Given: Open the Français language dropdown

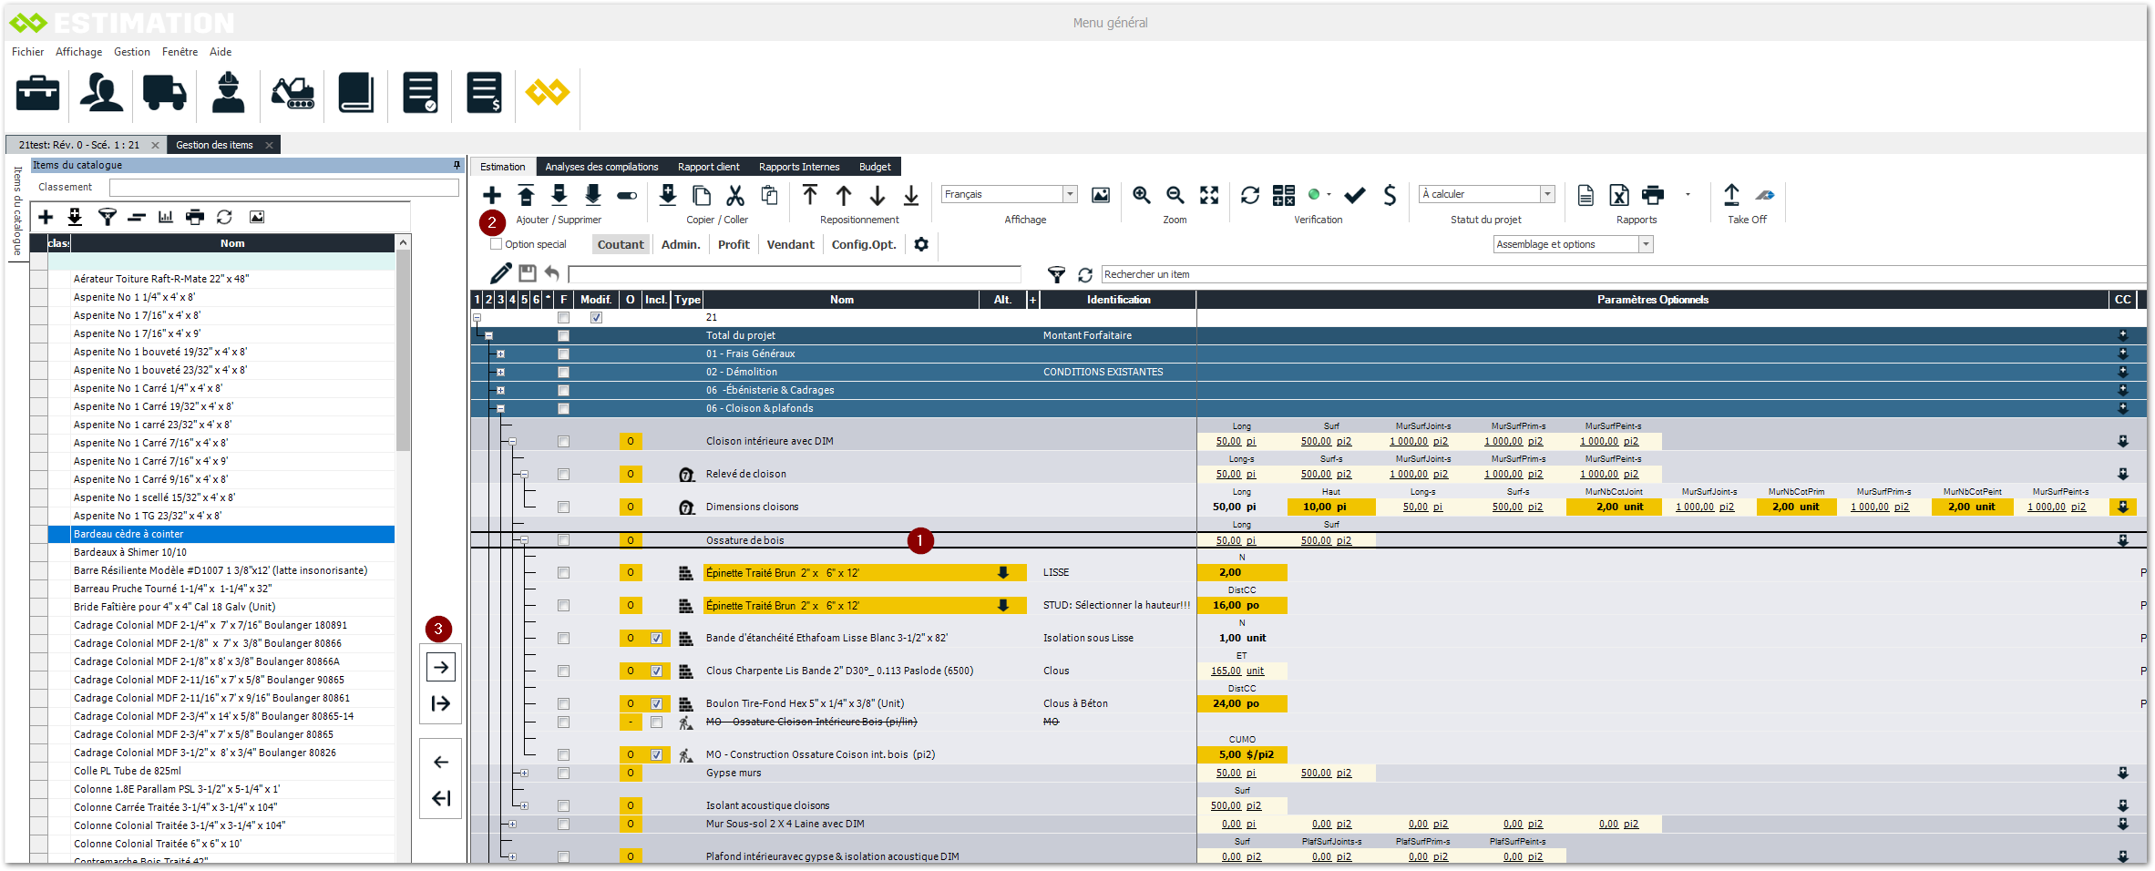Looking at the screenshot, I should [1070, 194].
